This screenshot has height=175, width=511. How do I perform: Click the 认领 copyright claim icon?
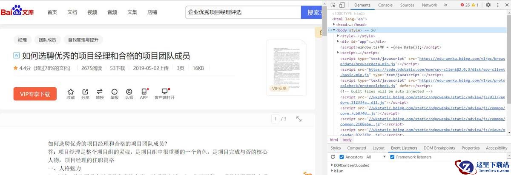click(129, 92)
